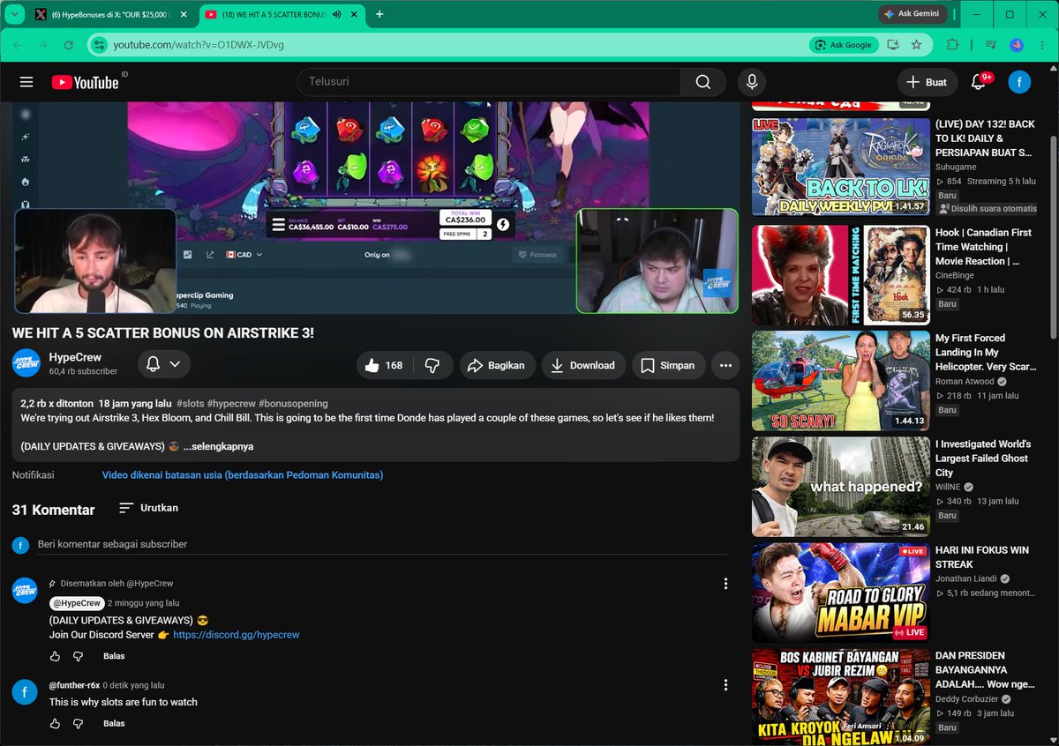1059x746 pixels.
Task: Open the Chrome profile avatar in toolbar
Action: click(1016, 44)
